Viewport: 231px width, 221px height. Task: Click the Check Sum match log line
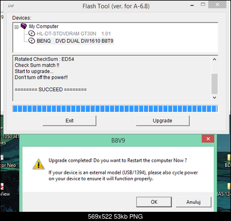pos(37,65)
